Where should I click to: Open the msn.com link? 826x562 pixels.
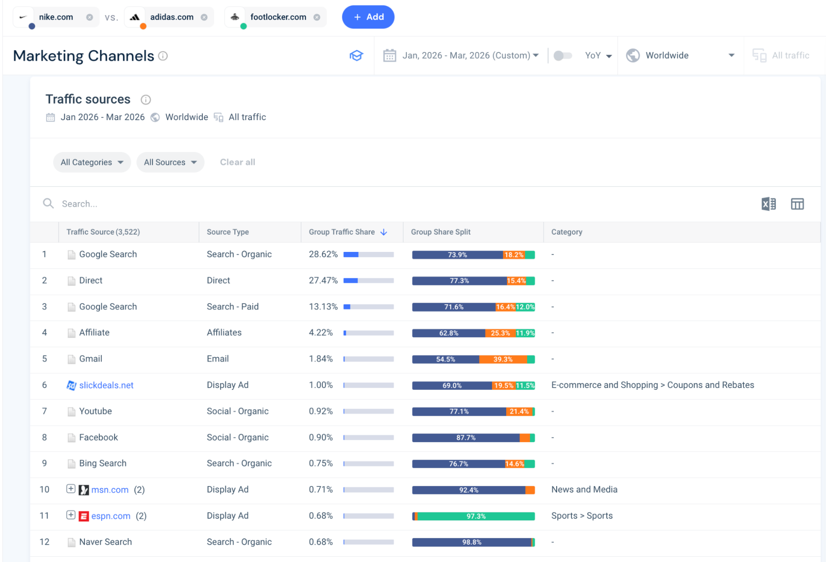(x=110, y=490)
